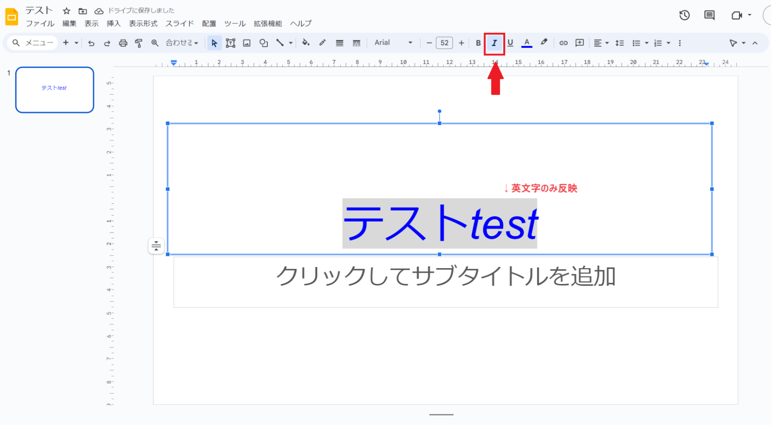Open the スライド menu
This screenshot has width=771, height=425.
tap(179, 24)
